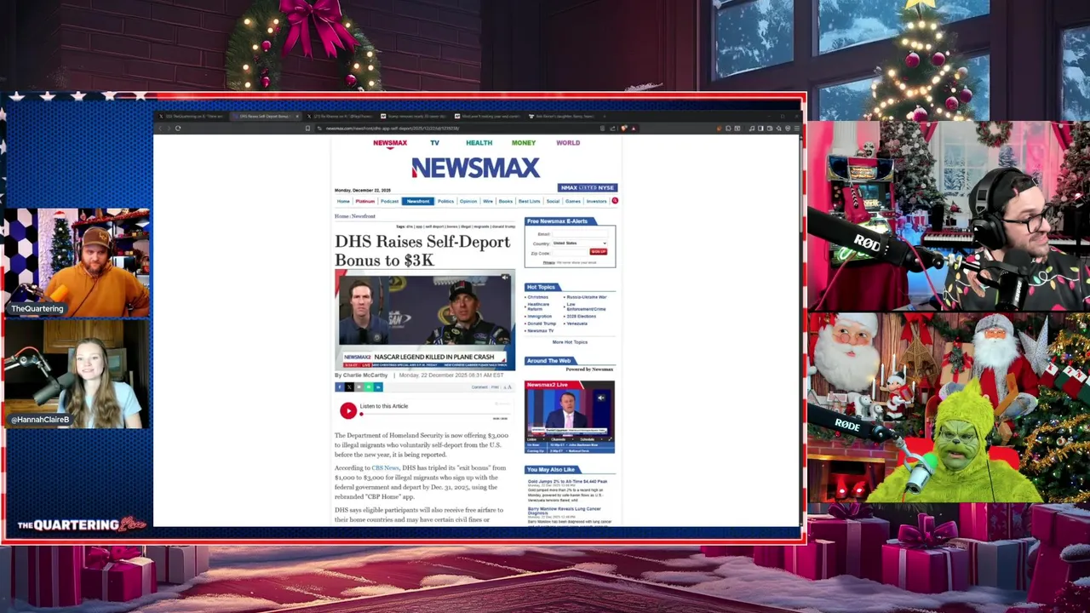
Task: Click the NASCAR legend video thumbnail
Action: [x=425, y=320]
